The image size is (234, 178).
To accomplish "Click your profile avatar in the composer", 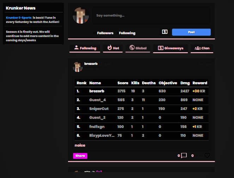I will (81, 16).
